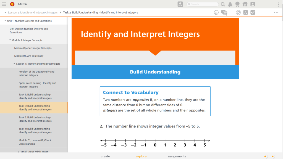This screenshot has width=283, height=159.
Task: Click the refresh sync icon
Action: click(x=238, y=12)
